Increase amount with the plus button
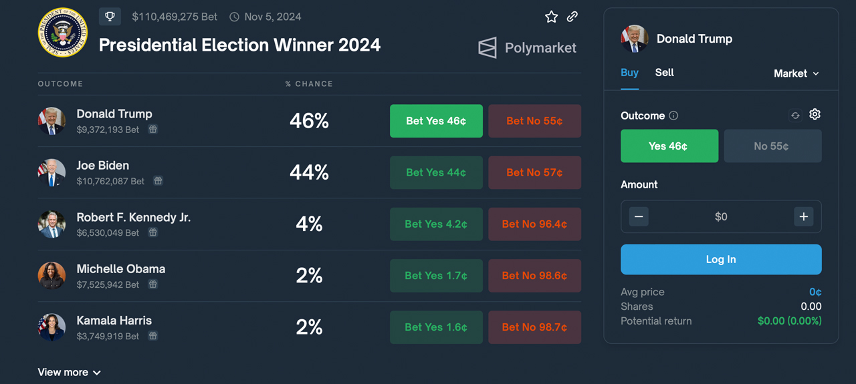This screenshot has width=856, height=384. pos(803,216)
